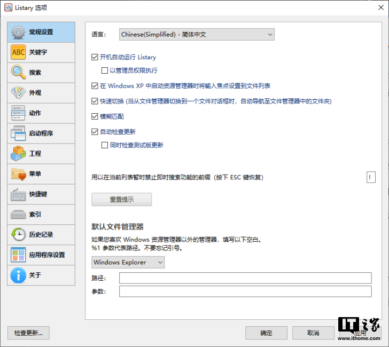Enable 同时检查测试版更新 checkbox
389x347 pixels.
click(x=105, y=145)
